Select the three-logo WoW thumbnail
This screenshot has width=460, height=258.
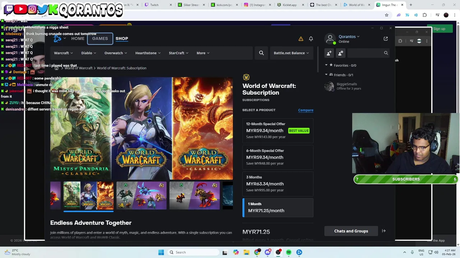88,195
